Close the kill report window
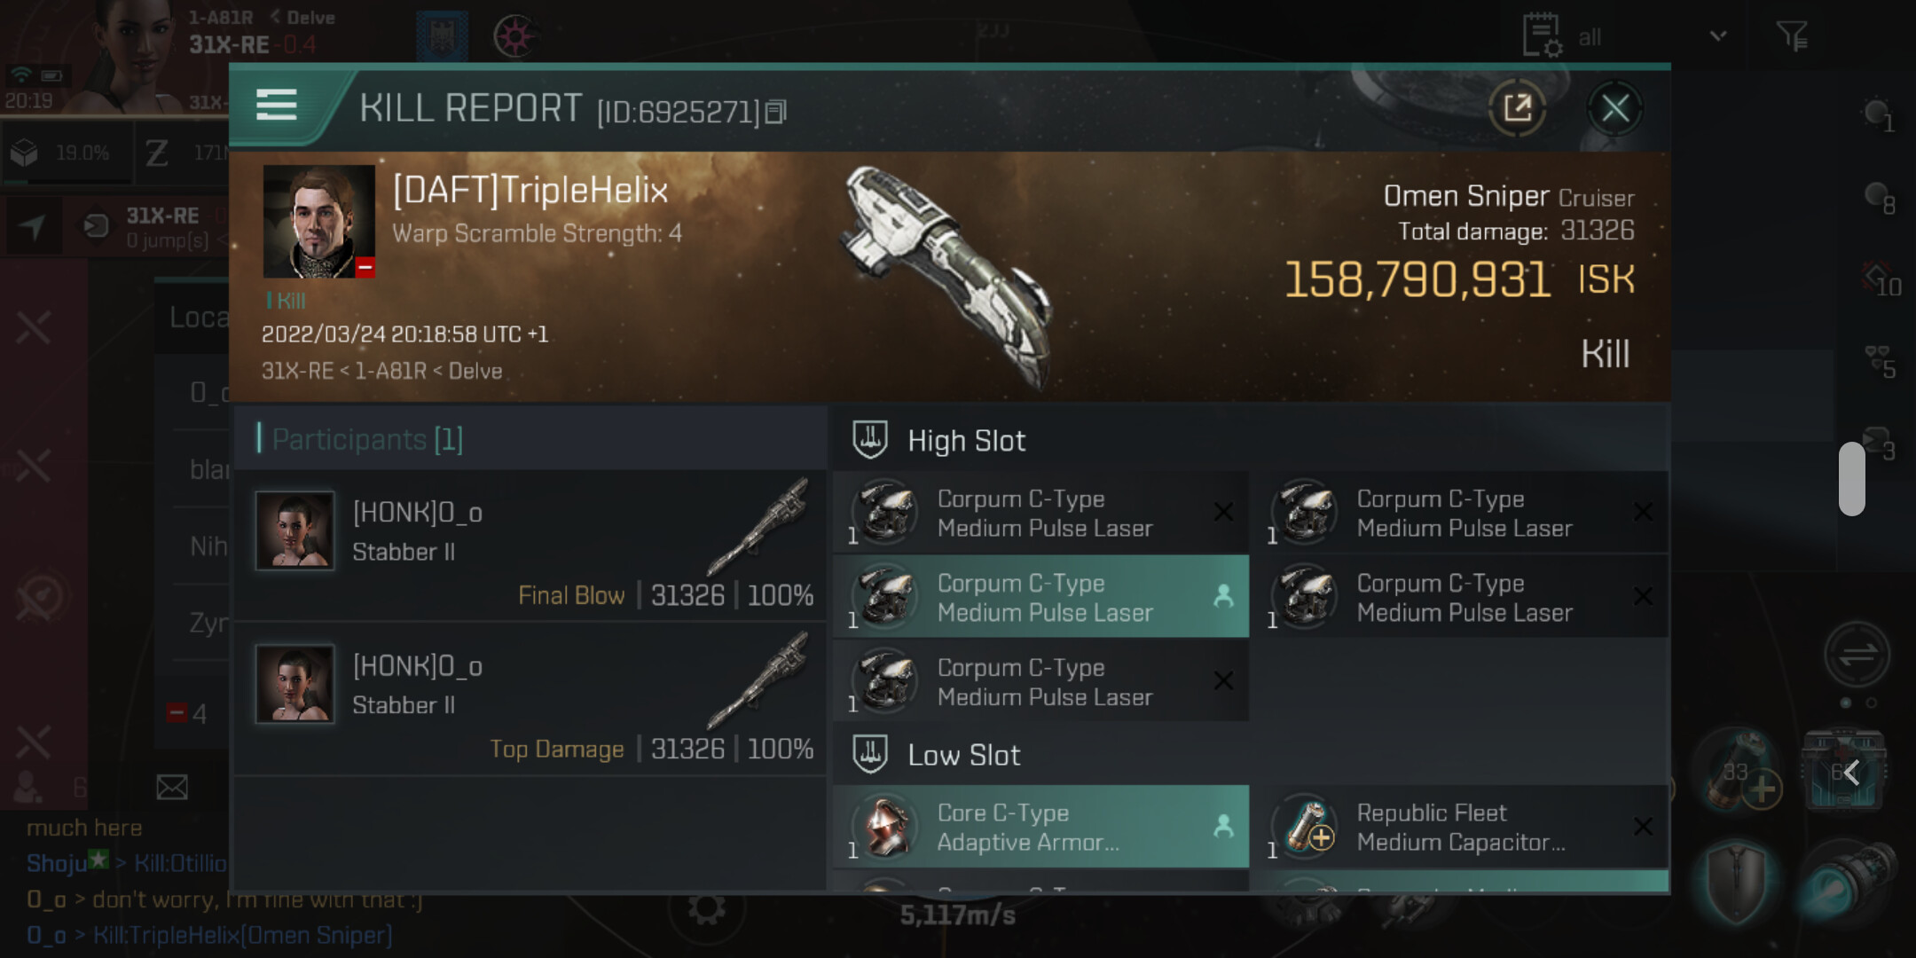The image size is (1916, 958). click(1614, 109)
